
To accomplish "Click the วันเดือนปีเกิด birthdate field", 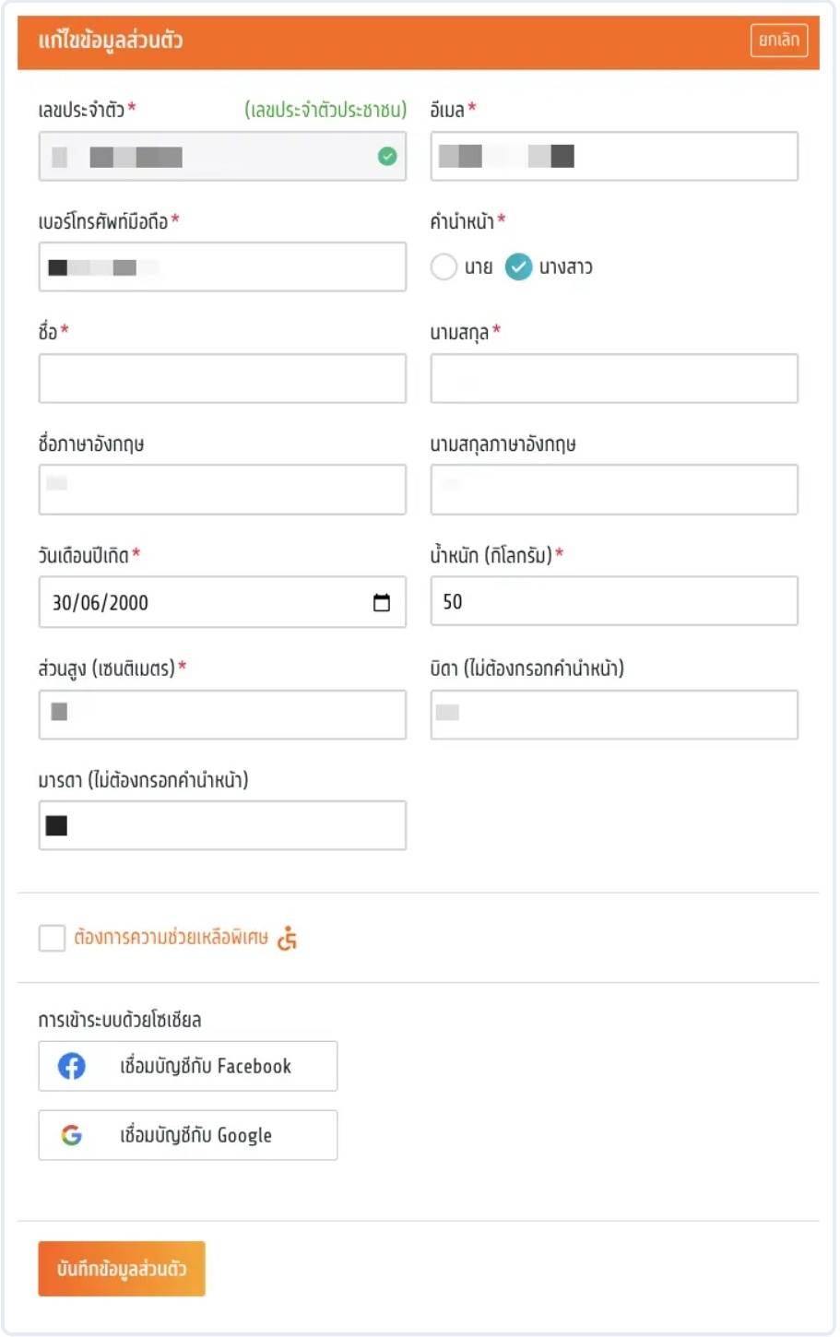I will tap(203, 603).
